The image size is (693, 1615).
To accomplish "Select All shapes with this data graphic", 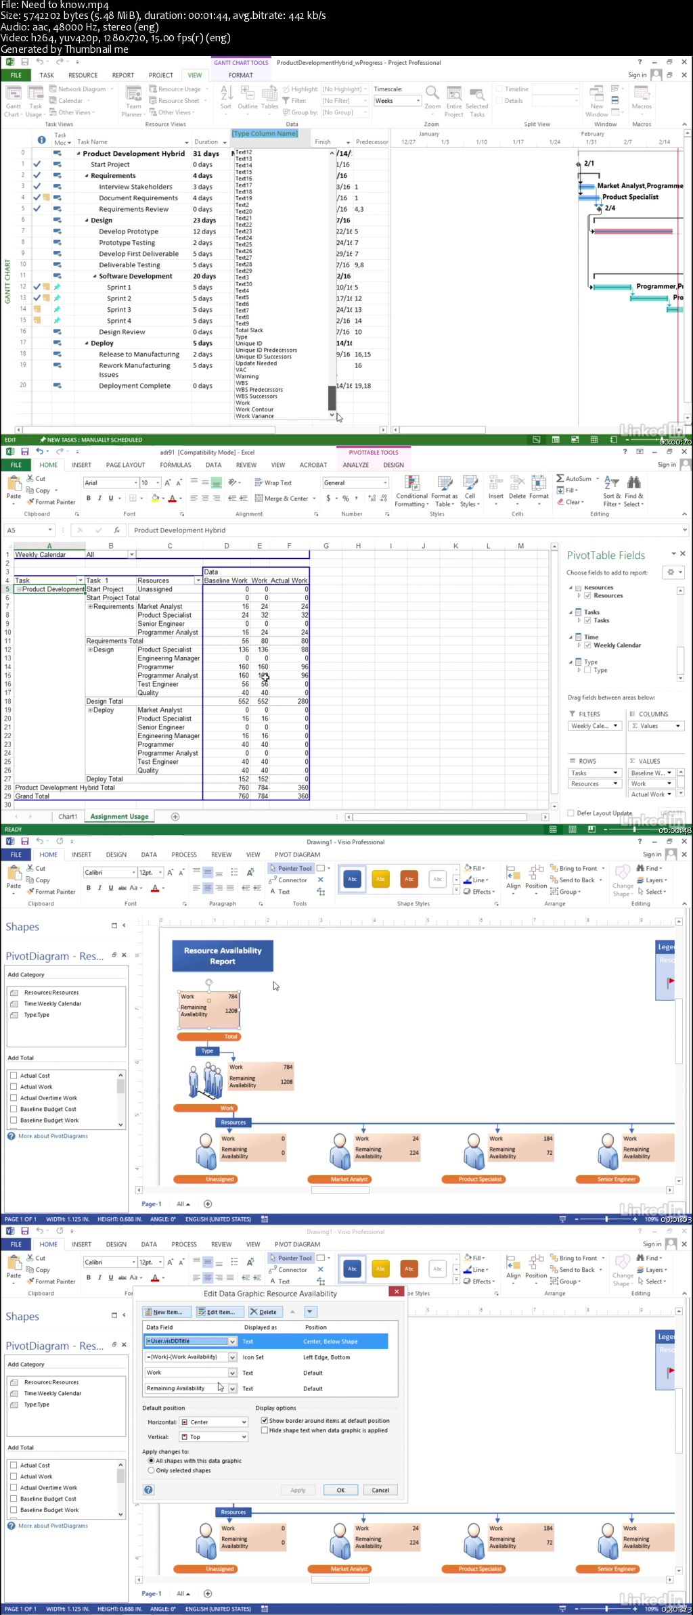I will click(152, 1460).
